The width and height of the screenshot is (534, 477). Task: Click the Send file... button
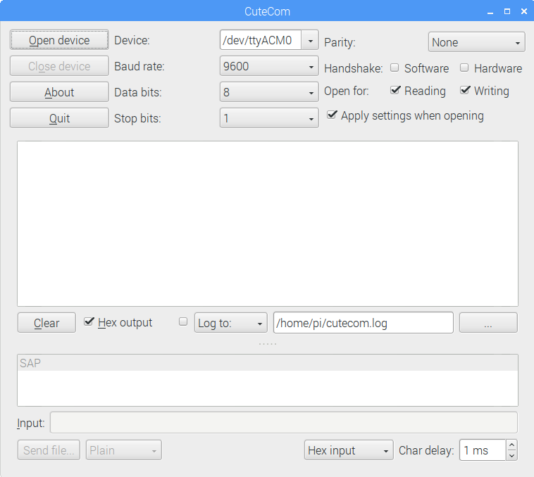[x=49, y=450]
